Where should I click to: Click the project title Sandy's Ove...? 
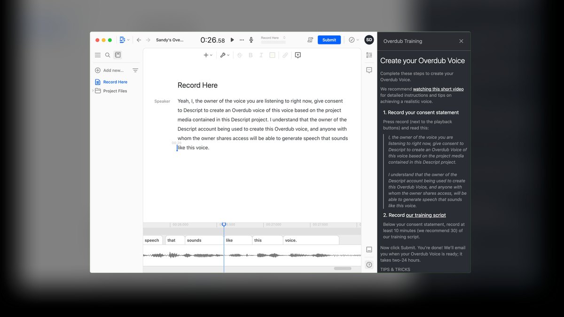170,40
